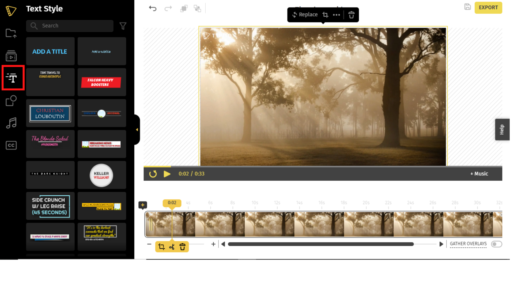Open the stock video library panel
Screen dimensions: 514x289
click(11, 56)
